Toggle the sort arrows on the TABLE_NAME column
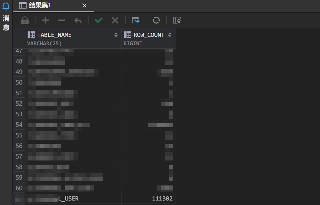The height and width of the screenshot is (205, 320). pos(116,35)
